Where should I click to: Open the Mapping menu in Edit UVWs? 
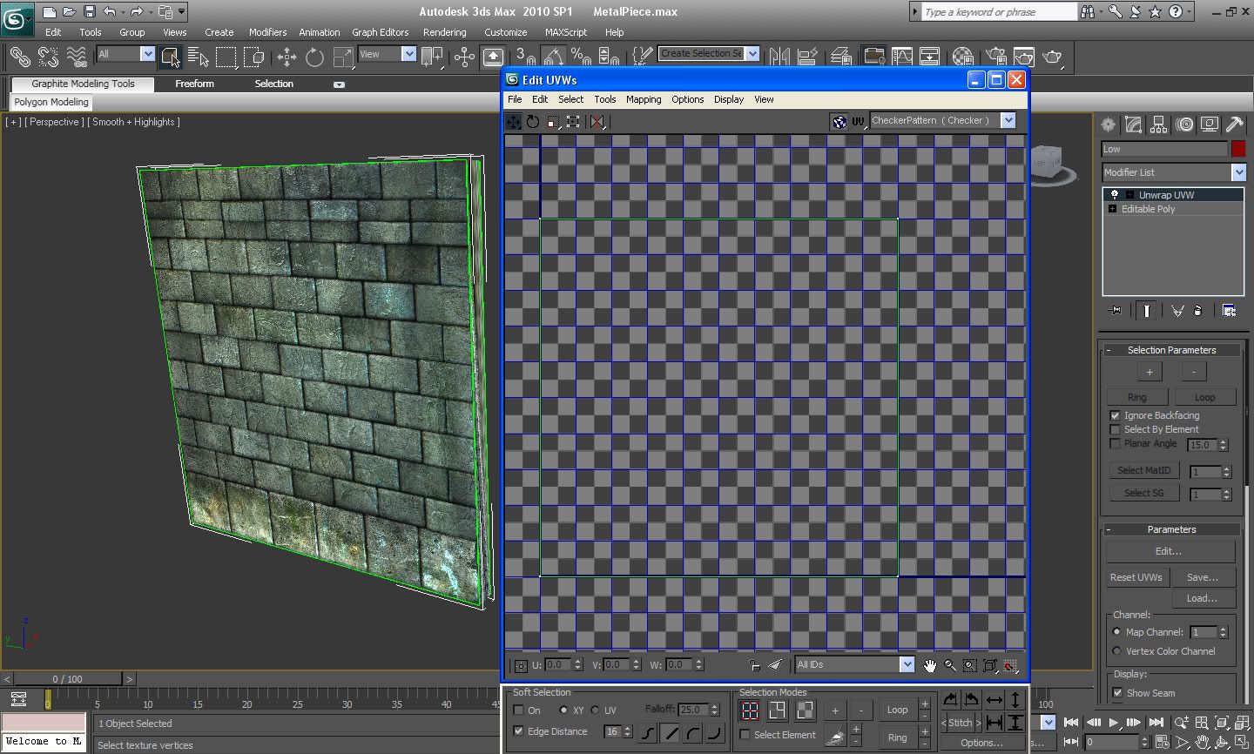tap(644, 99)
